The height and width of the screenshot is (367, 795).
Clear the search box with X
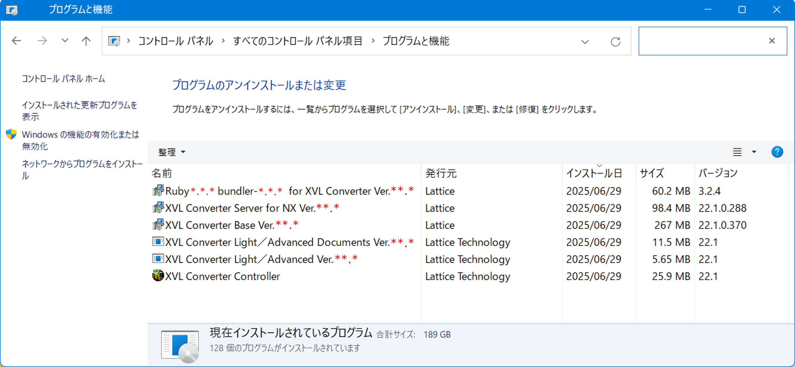click(x=772, y=41)
